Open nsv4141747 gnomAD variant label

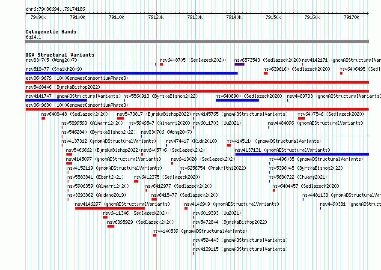(73, 96)
